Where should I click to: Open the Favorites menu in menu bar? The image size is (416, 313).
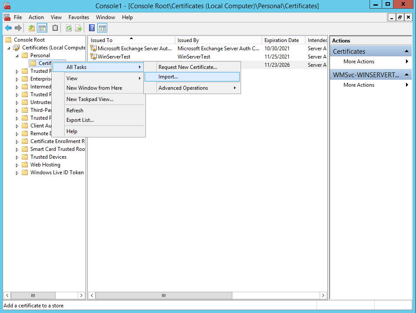[x=79, y=17]
